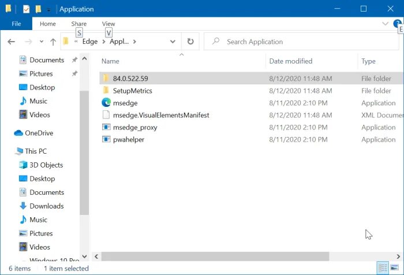The height and width of the screenshot is (275, 404).
Task: Switch to Details view layout button
Action: click(383, 267)
